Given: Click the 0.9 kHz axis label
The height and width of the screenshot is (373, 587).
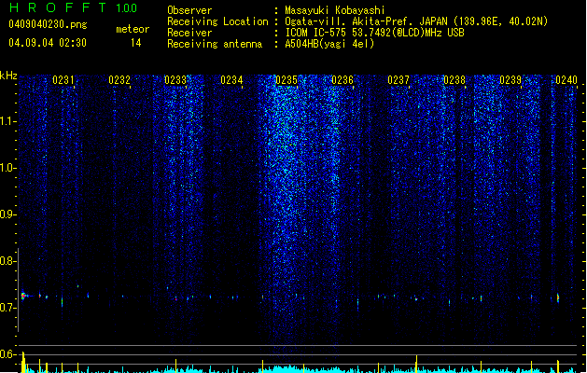Looking at the screenshot, I should (x=7, y=214).
